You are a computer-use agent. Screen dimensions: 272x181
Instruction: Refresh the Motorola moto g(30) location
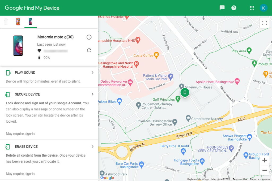(x=89, y=50)
